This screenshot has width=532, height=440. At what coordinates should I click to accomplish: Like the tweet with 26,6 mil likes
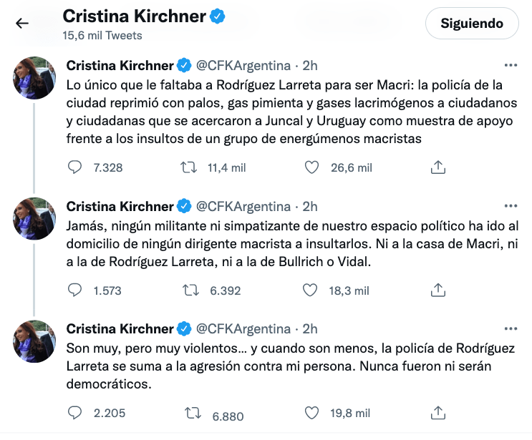coord(311,167)
